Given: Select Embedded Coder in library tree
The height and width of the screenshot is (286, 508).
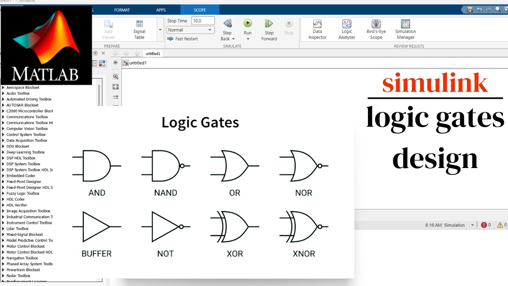Looking at the screenshot, I should tap(21, 176).
